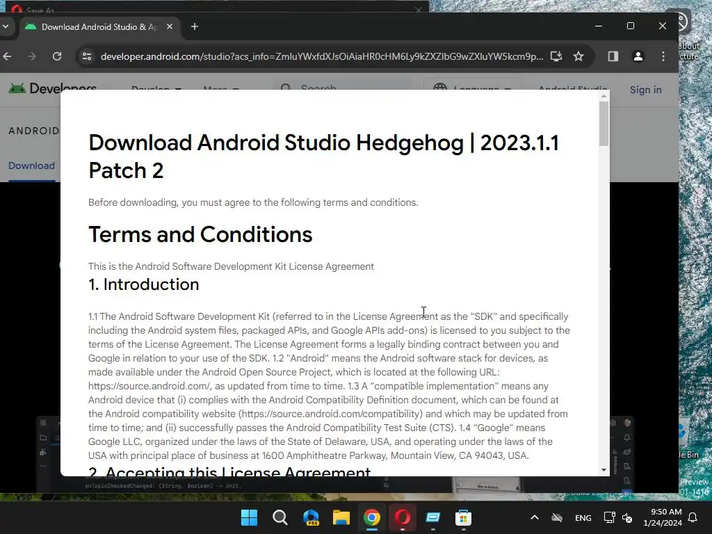The image size is (712, 534).
Task: Open Chrome side panel icon
Action: [x=613, y=56]
